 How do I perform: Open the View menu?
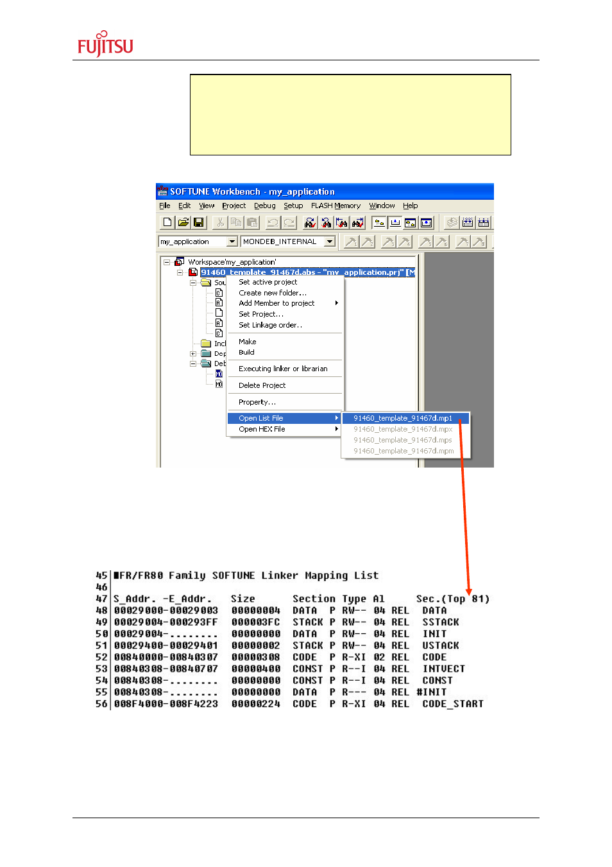click(x=207, y=206)
